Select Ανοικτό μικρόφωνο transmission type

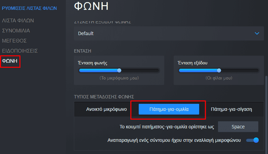(x=106, y=109)
